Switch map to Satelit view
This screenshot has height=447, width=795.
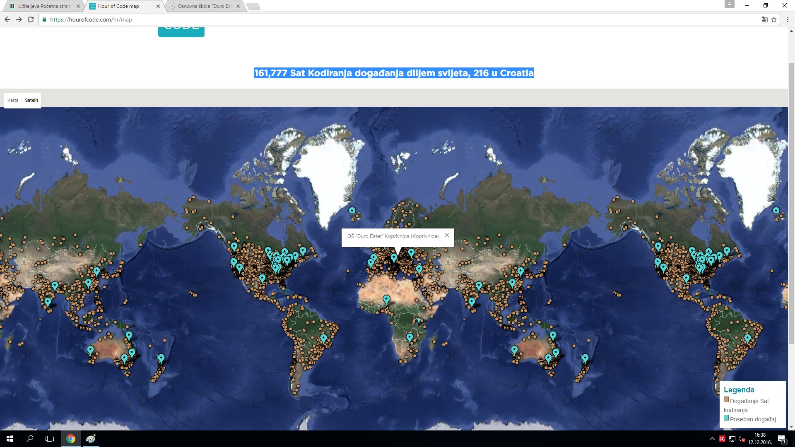point(31,100)
